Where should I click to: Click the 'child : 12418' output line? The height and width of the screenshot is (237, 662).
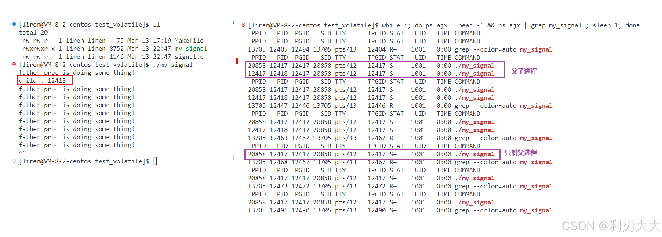click(x=42, y=81)
